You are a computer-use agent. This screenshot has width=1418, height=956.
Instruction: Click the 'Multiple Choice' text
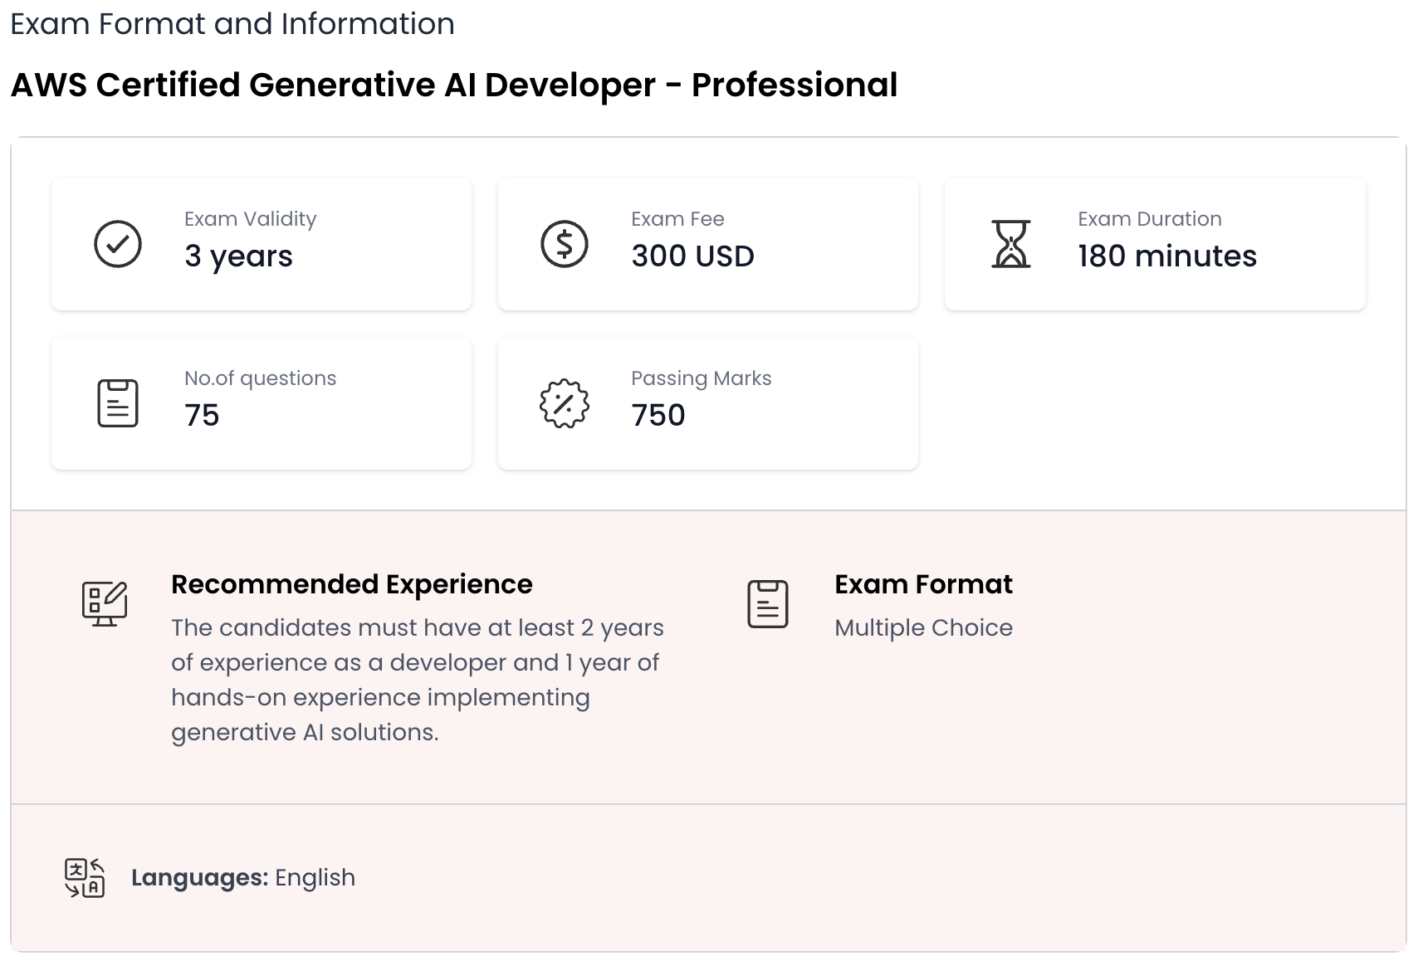923,627
